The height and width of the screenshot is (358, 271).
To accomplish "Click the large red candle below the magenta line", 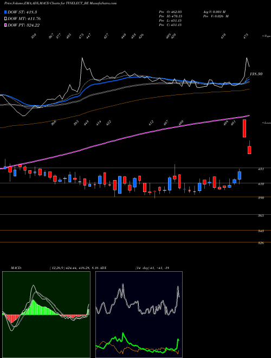I will coord(244,129).
